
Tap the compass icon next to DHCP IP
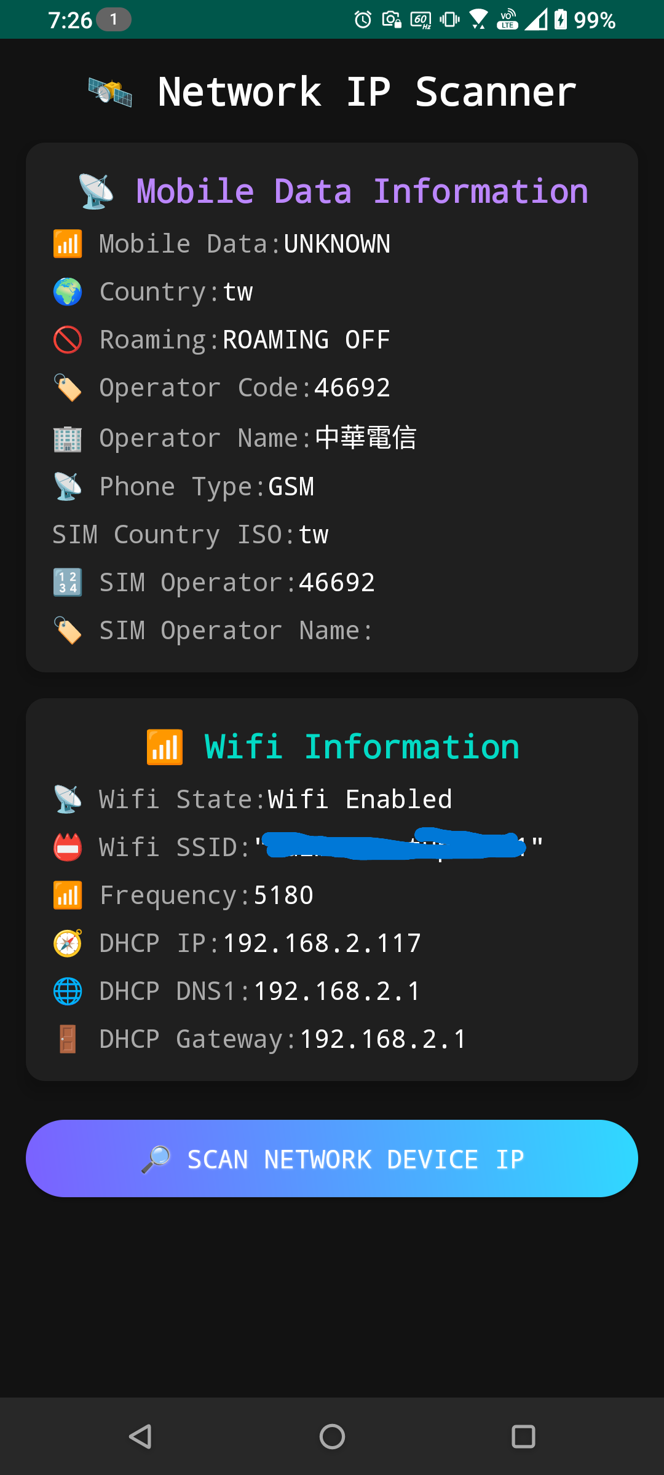68,943
